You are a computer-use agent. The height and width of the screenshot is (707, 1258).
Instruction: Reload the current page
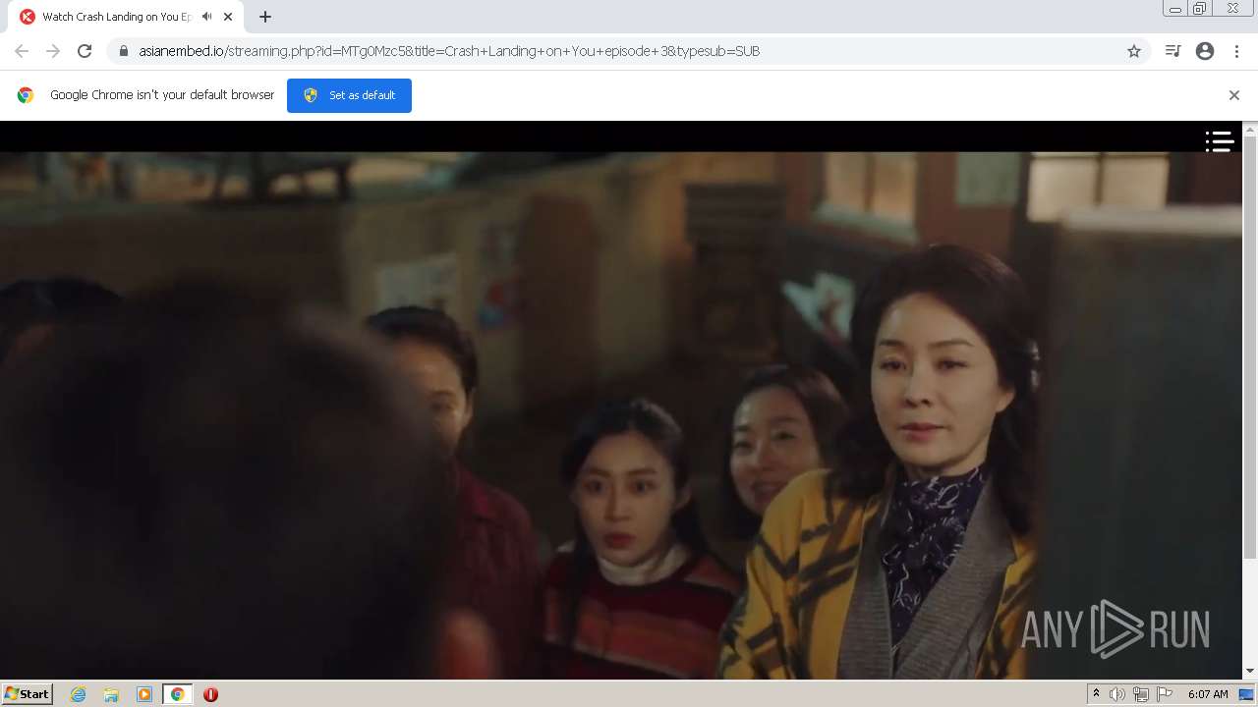(85, 51)
